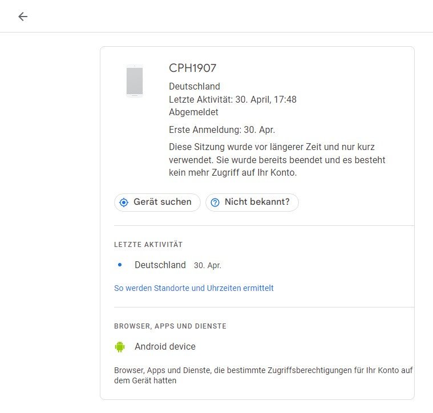Click the blue dot beside Deutschland
Screen dimensions: 433x413
(x=120, y=265)
